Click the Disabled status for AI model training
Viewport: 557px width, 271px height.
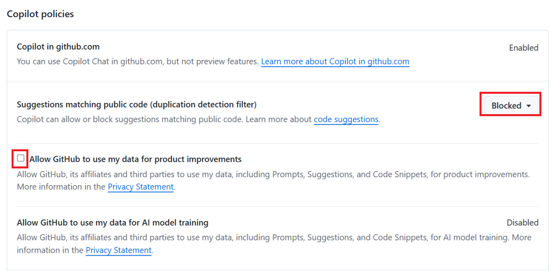tap(522, 223)
